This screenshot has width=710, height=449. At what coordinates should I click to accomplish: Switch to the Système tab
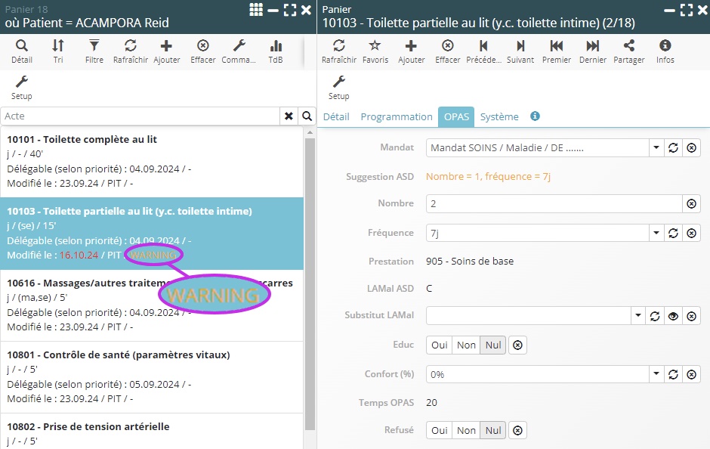(499, 116)
